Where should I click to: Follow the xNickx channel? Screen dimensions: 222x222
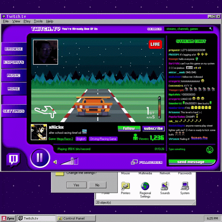pyautogui.click(x=129, y=129)
